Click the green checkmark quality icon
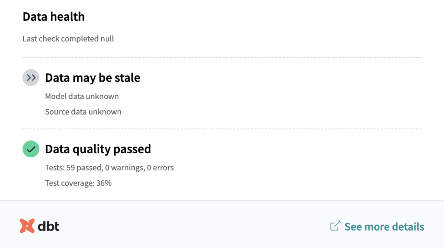This screenshot has width=444, height=248. [31, 149]
